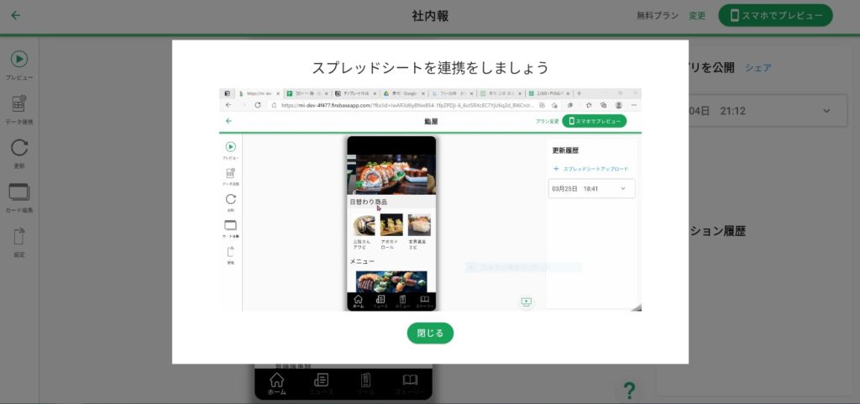Open the 設定 settings icon in sidebar

pyautogui.click(x=19, y=238)
